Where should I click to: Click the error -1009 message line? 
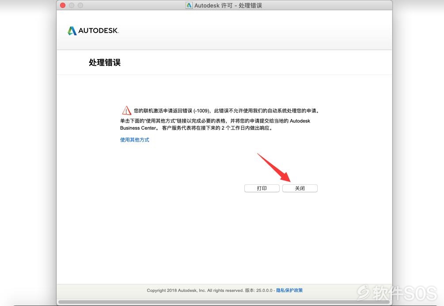[227, 111]
